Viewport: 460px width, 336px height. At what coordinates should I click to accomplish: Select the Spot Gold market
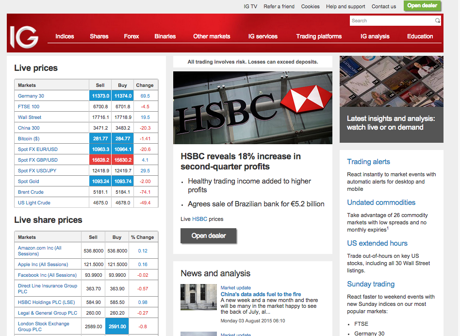coord(28,181)
